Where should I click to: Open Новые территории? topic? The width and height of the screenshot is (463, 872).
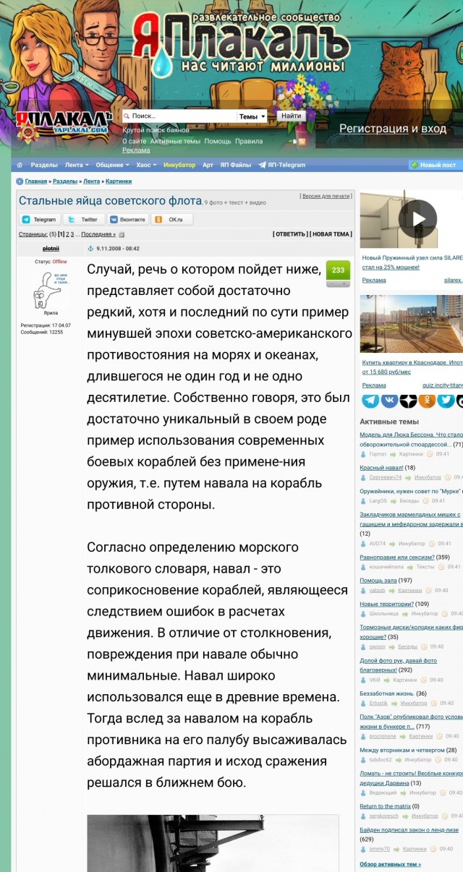386,604
